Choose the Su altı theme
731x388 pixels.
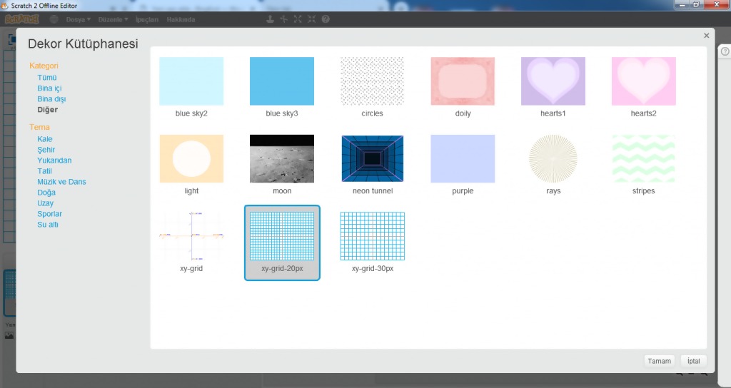[x=48, y=225]
